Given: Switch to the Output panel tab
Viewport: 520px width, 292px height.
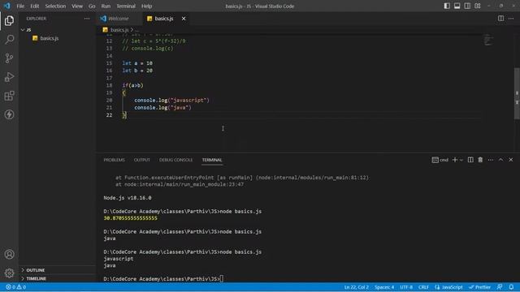Looking at the screenshot, I should click(x=142, y=160).
